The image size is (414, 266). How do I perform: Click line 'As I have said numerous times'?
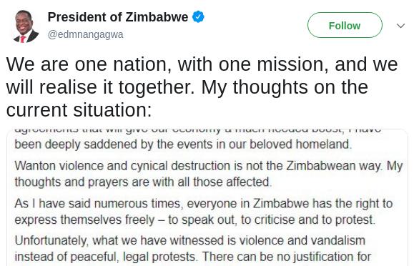tap(204, 204)
